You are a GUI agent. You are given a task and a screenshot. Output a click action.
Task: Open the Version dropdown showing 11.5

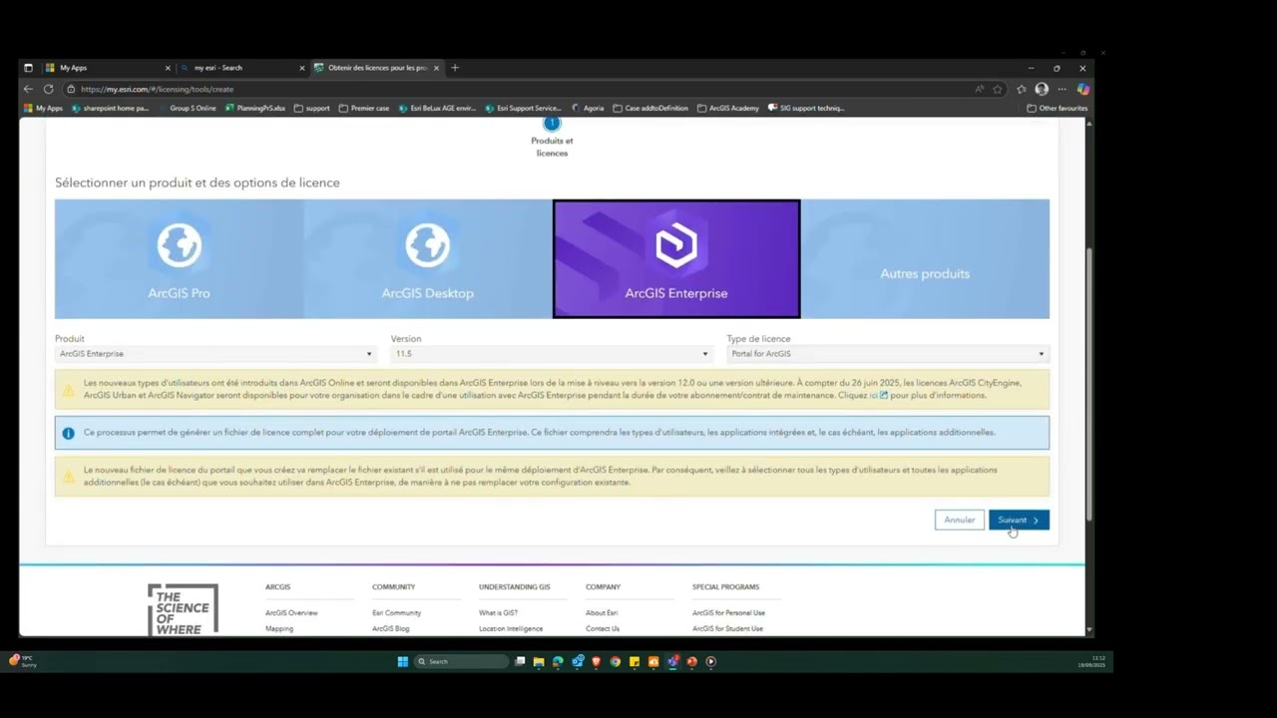(x=552, y=354)
